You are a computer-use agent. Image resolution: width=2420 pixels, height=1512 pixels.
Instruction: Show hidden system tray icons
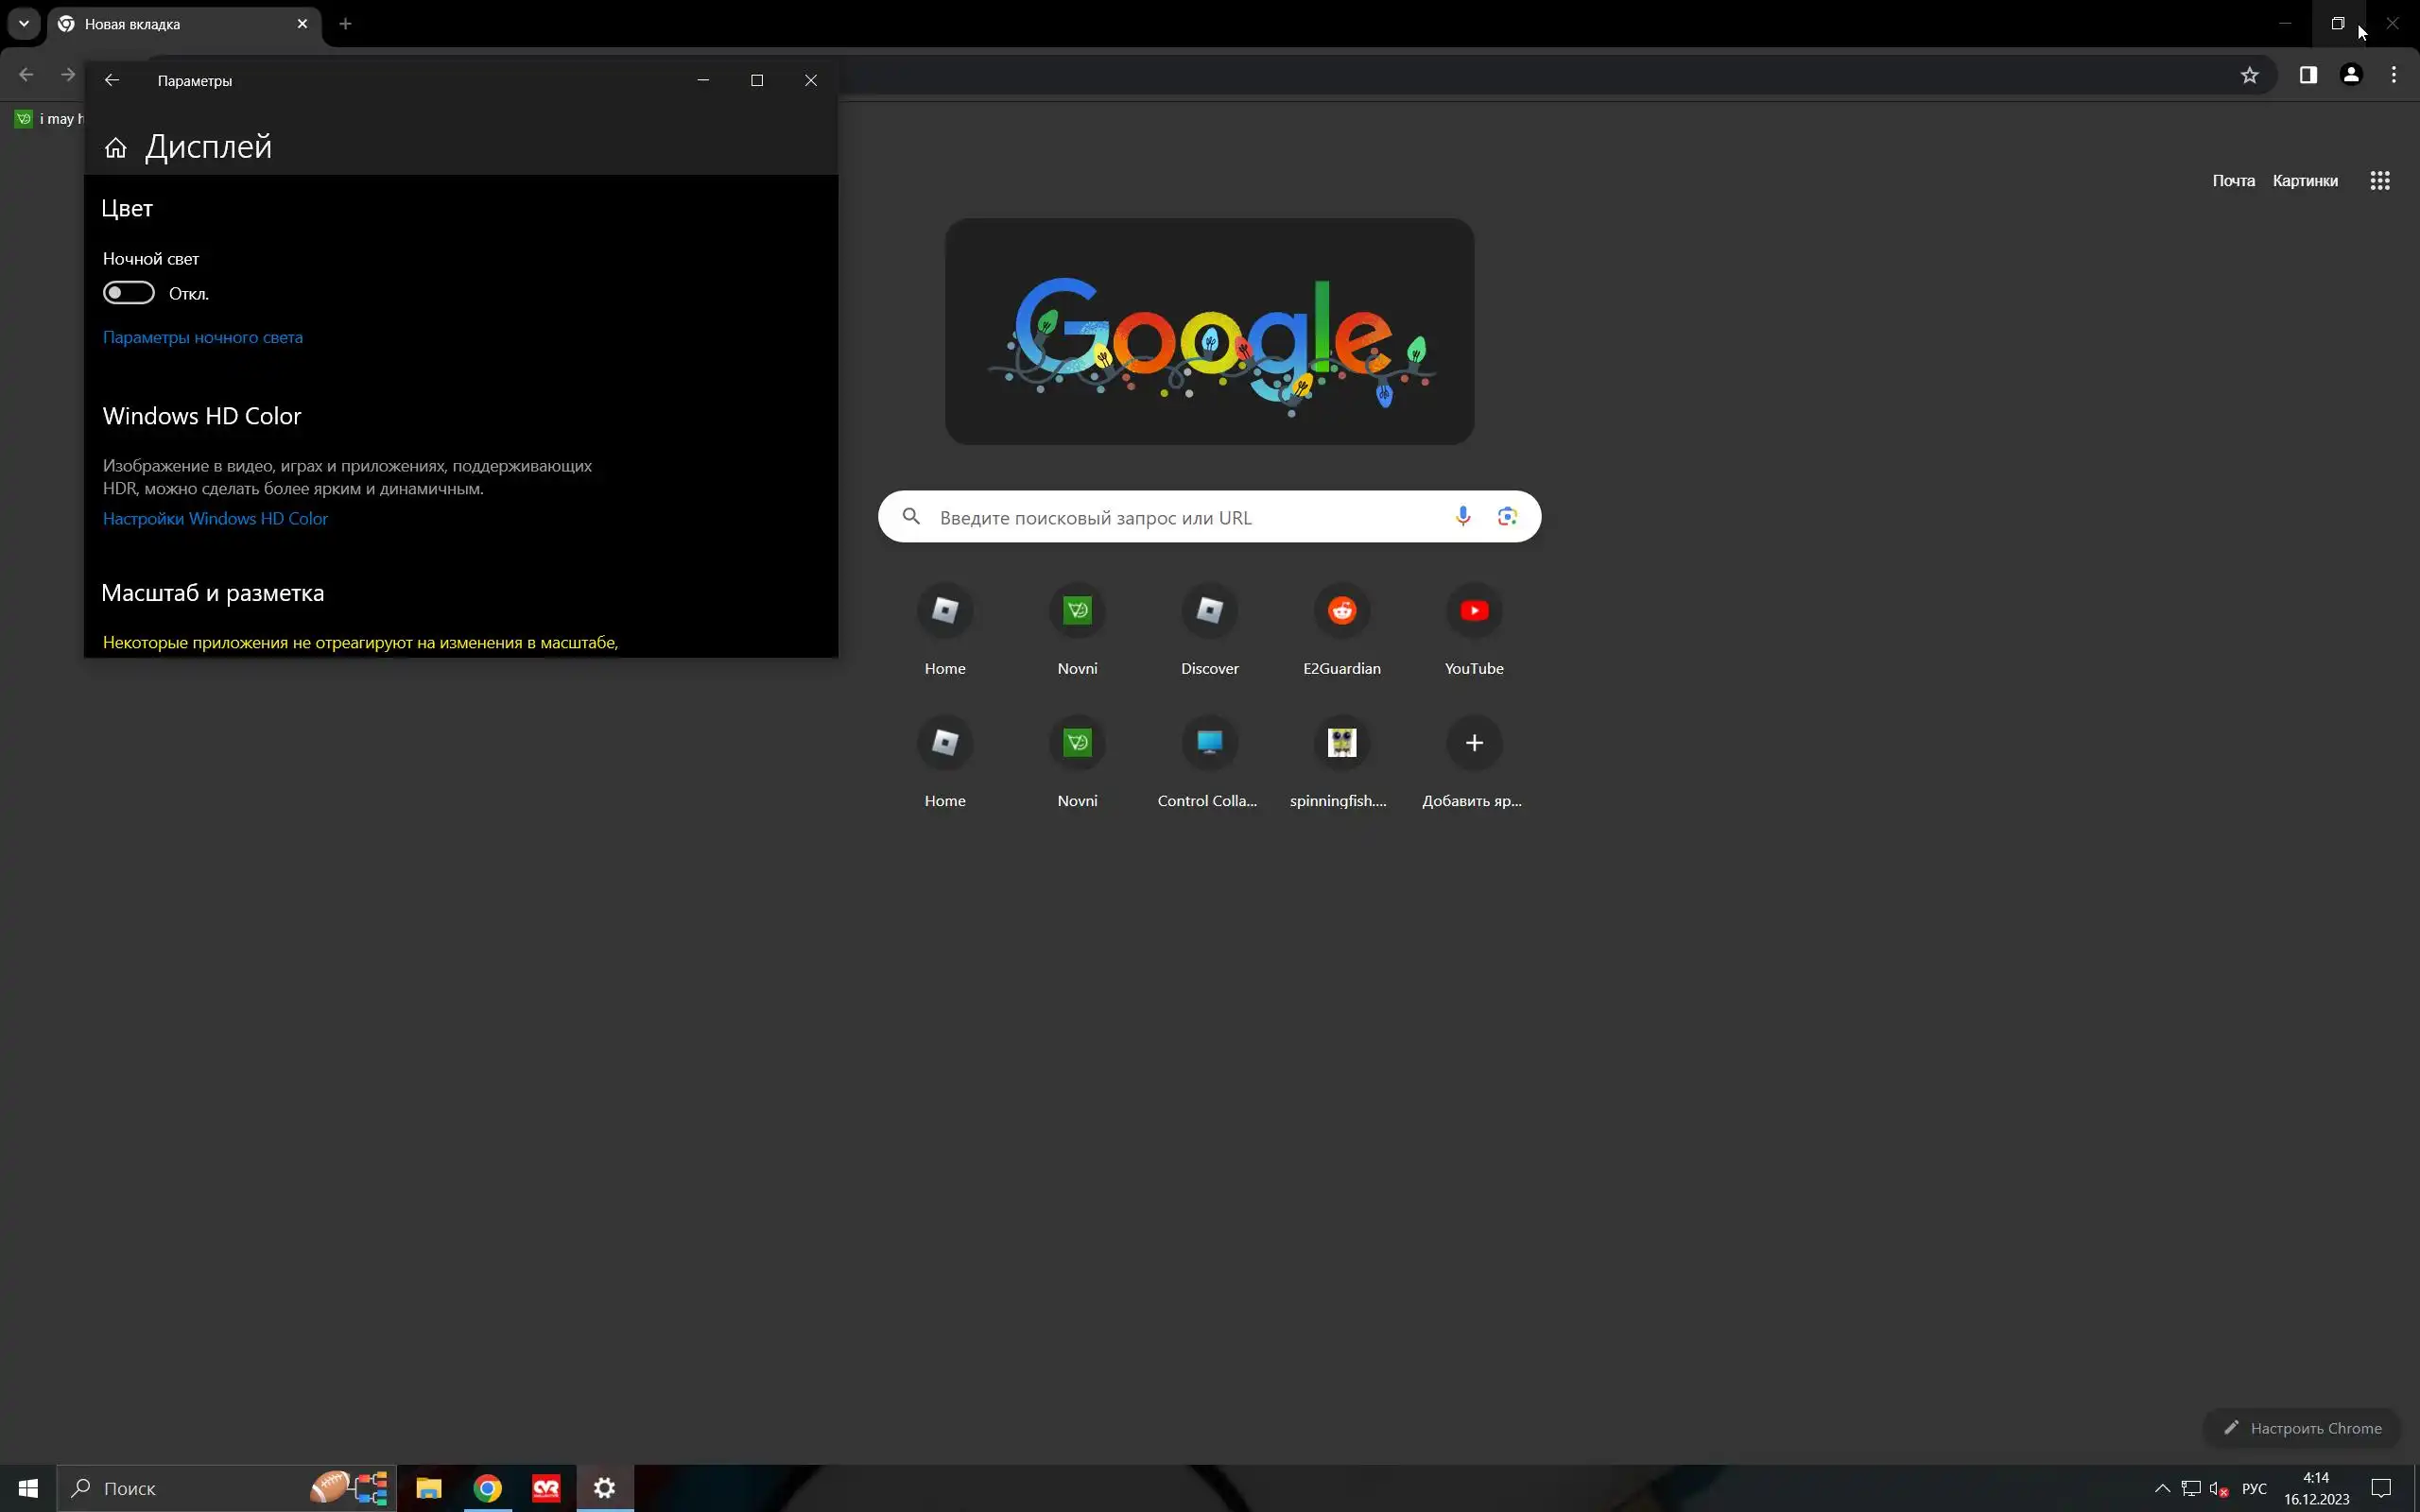tap(2161, 1488)
